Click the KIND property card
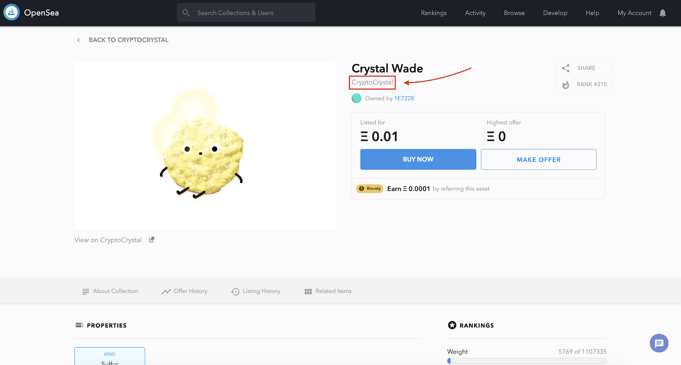Viewport: 681px width, 365px height. (x=110, y=356)
